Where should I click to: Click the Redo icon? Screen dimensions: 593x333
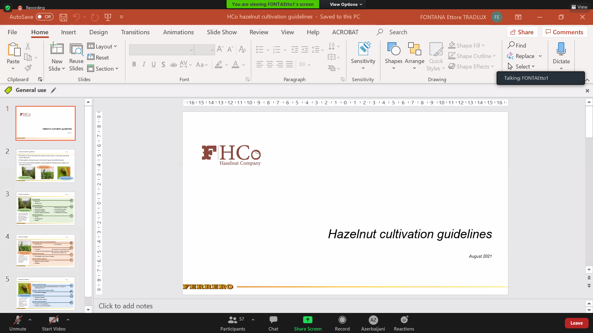point(95,17)
